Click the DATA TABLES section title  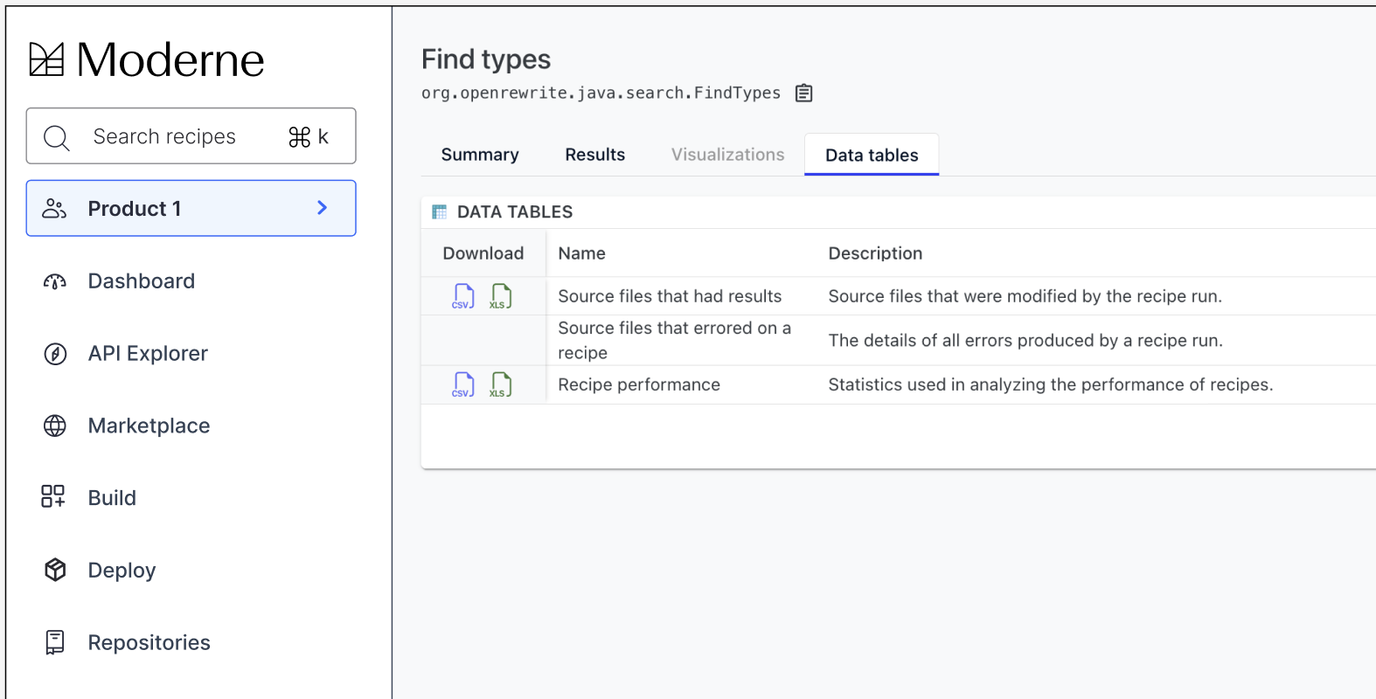tap(515, 211)
